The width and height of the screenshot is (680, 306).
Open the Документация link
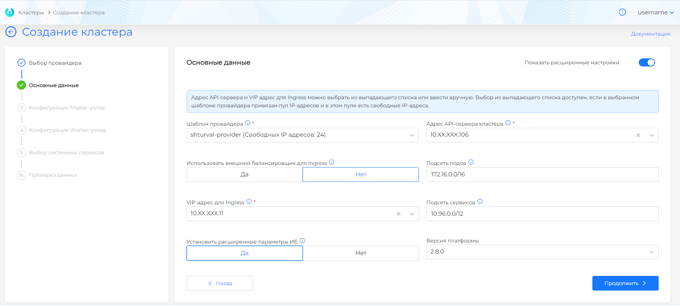pyautogui.click(x=651, y=34)
